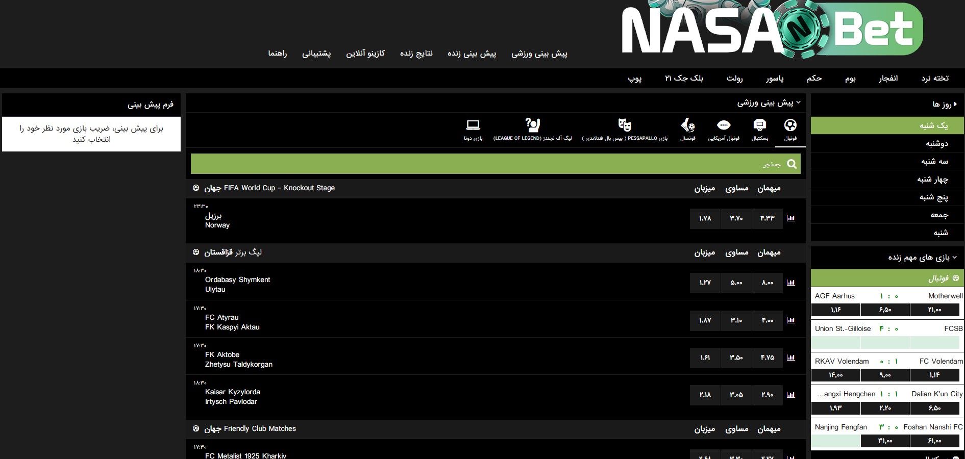This screenshot has height=459, width=965.
Task: Pick live odds ۱,۱۶ for AGF Aarhus
Action: click(835, 310)
